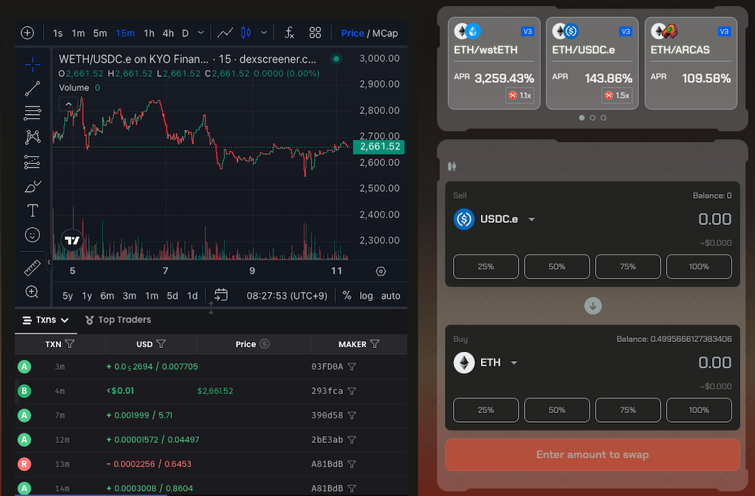Viewport: 755px width, 496px height.
Task: Open the XABCD pattern tool
Action: coord(32,137)
